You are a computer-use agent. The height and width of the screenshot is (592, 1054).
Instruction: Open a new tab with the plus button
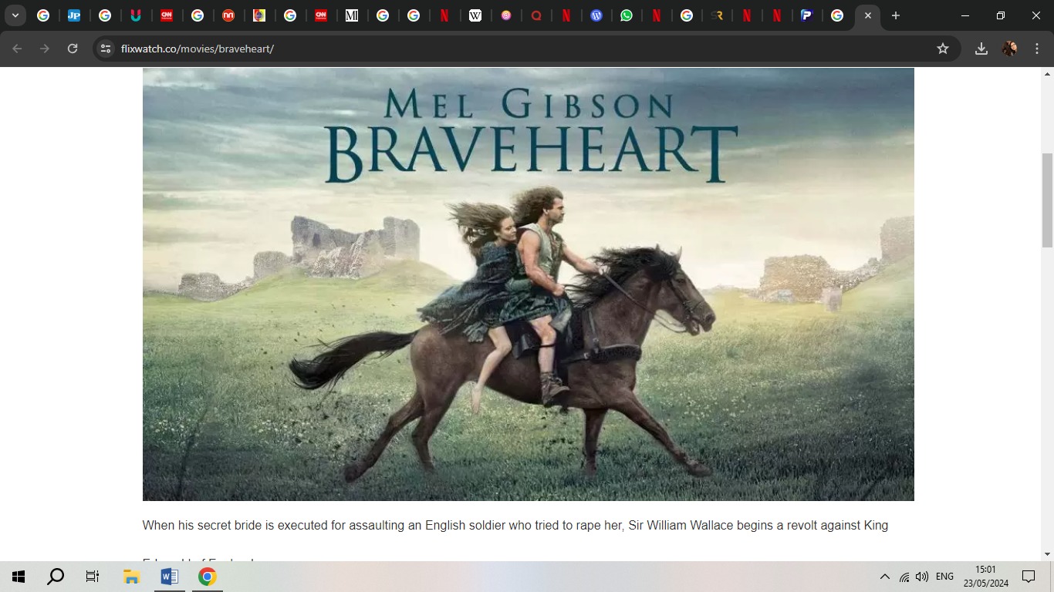896,15
